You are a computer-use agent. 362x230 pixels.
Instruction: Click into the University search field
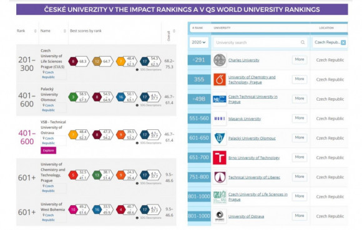point(260,42)
